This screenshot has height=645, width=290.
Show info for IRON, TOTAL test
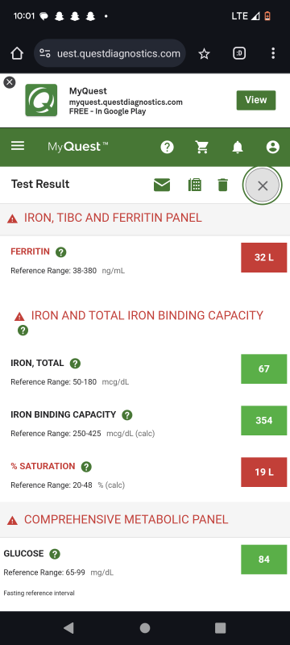point(75,364)
